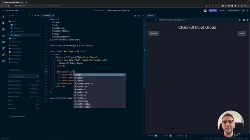
Task: Click the Add Dependency search field
Action: pyautogui.click(x=22, y=76)
